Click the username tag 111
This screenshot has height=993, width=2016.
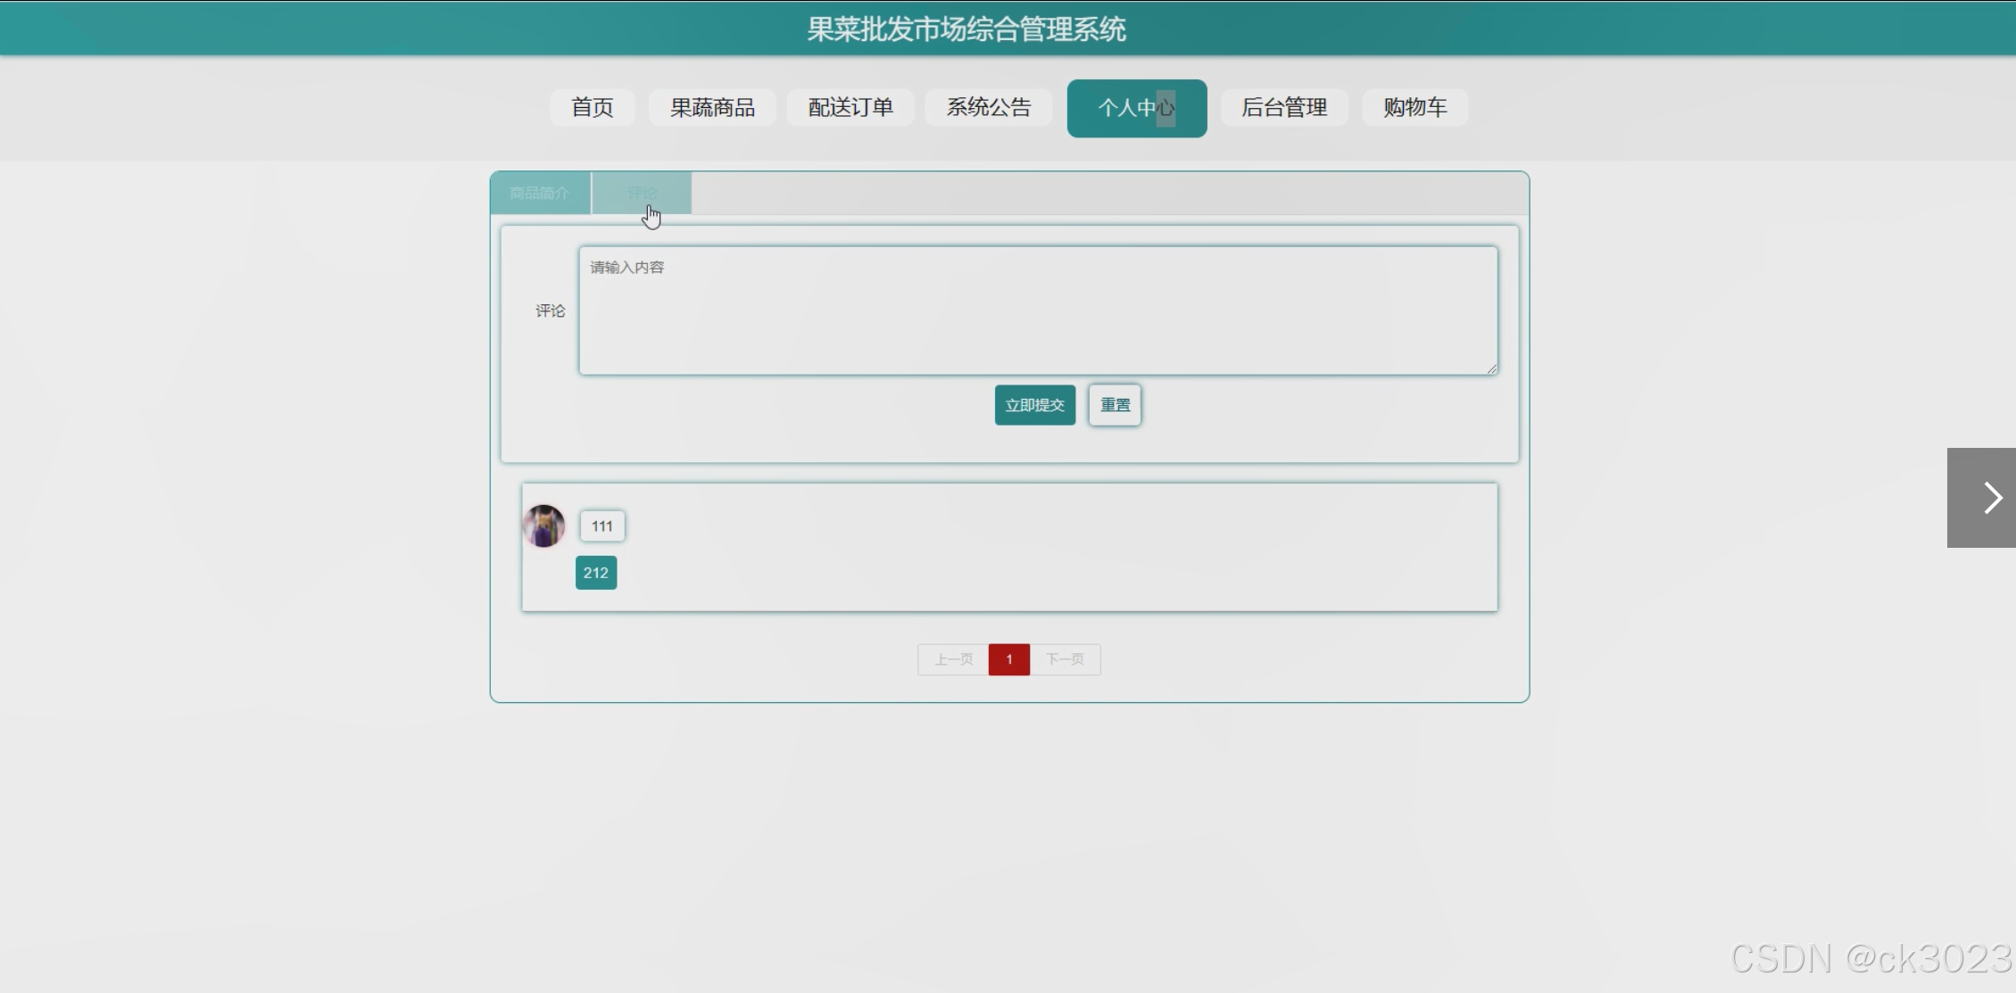click(x=602, y=525)
